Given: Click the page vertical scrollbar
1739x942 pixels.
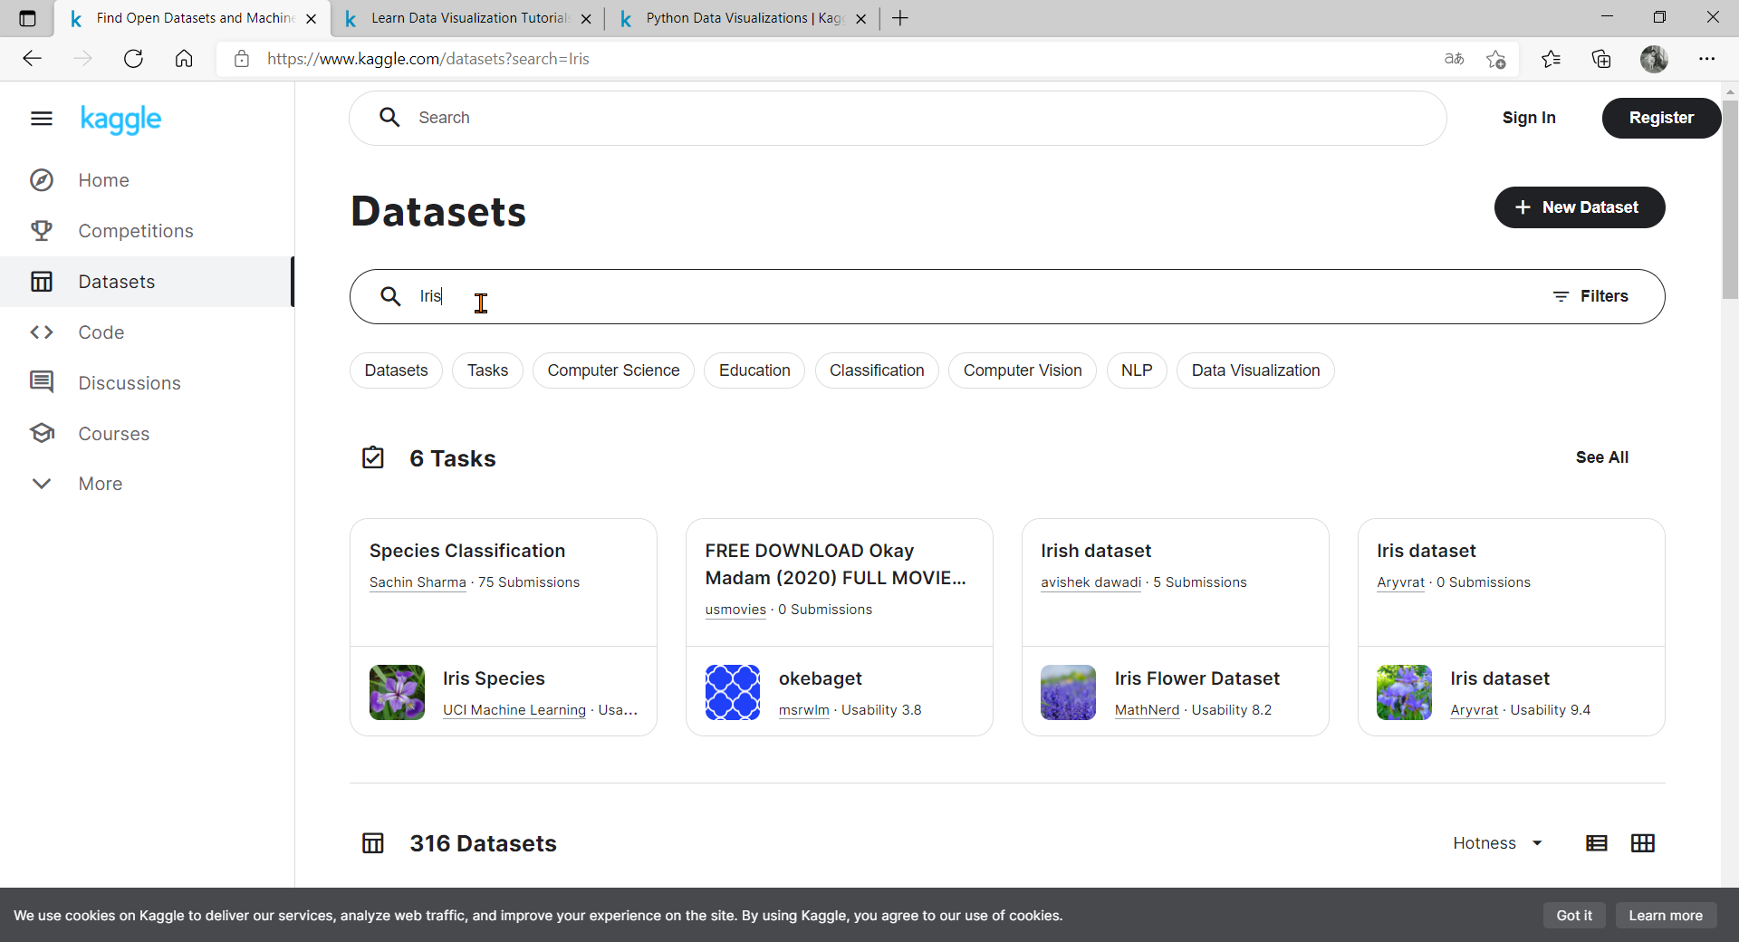Looking at the screenshot, I should point(1730,199).
